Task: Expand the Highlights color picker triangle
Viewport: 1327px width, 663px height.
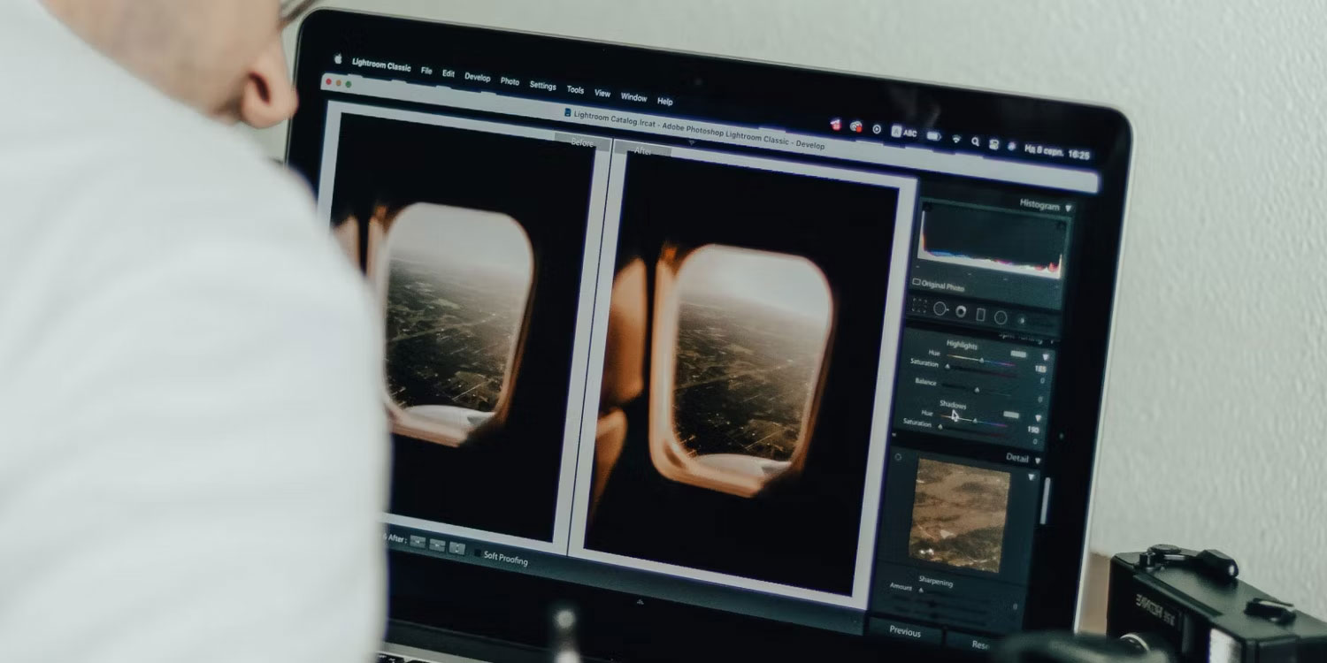Action: click(x=1044, y=357)
